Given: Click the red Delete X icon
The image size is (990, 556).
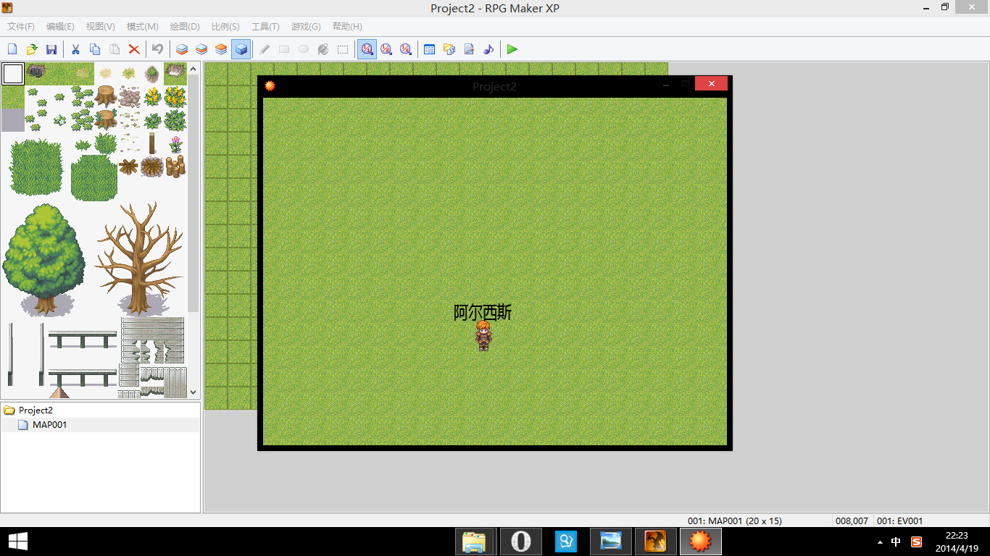Looking at the screenshot, I should click(x=134, y=49).
